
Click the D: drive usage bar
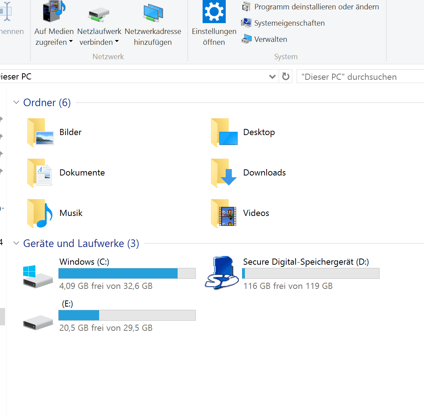[x=311, y=273]
